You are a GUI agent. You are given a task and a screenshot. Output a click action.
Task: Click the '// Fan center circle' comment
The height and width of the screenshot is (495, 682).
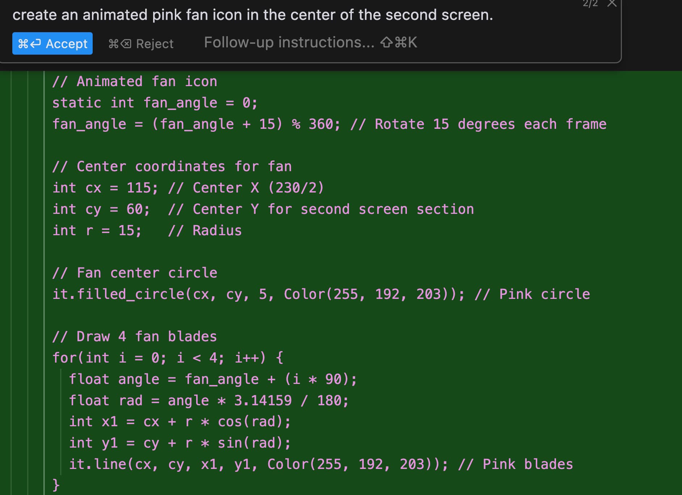point(135,273)
